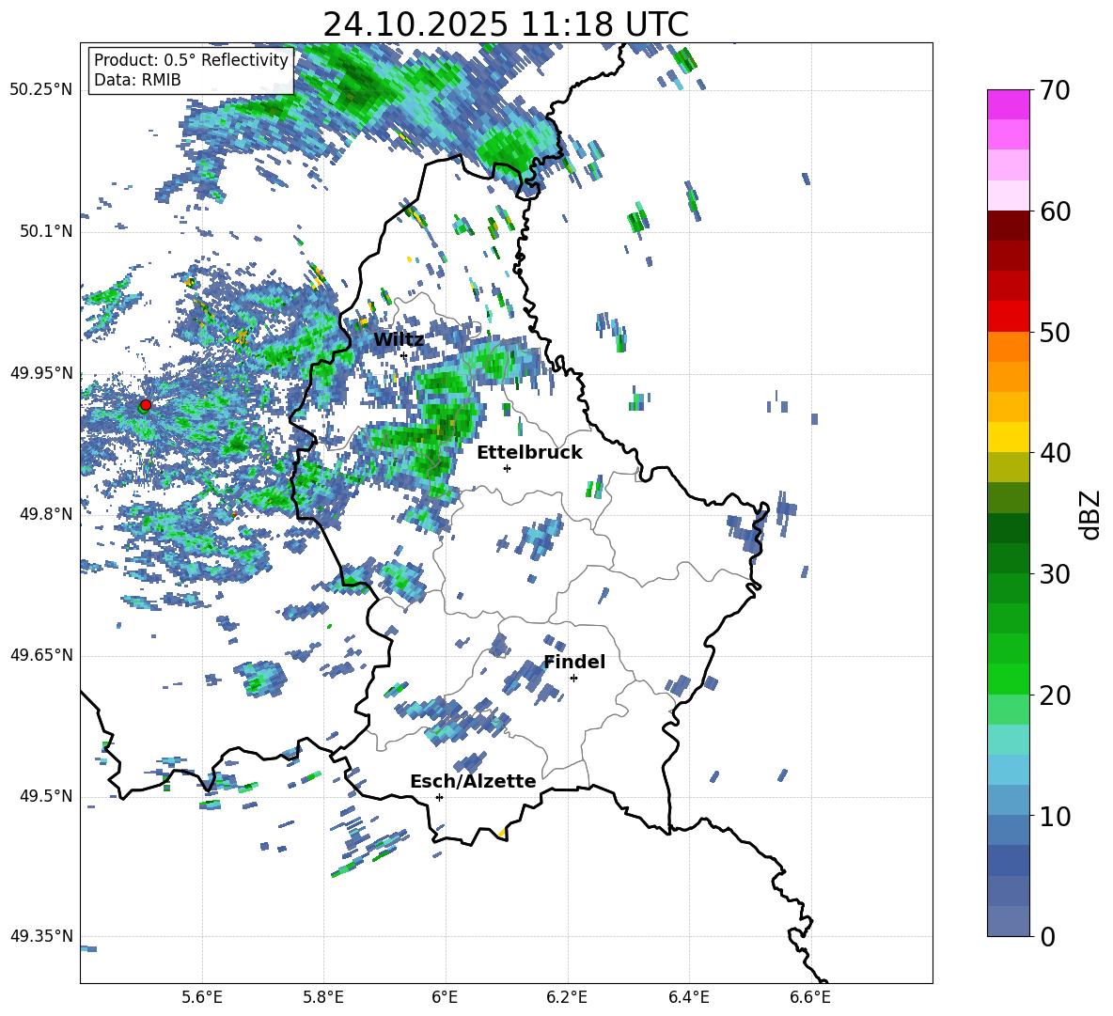Screen dimensions: 1113x1016
Task: Click the 49.65°N latitude label
Action: coord(41,655)
